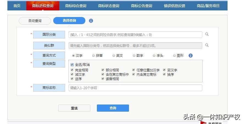
Task: Uncheck the 部分相同 checkbox
Action: (x=103, y=70)
